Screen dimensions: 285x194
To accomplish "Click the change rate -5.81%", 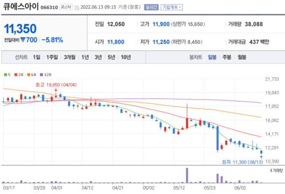I will 53,40.
